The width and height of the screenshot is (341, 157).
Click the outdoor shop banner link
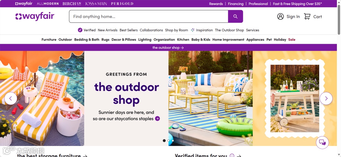tap(168, 48)
